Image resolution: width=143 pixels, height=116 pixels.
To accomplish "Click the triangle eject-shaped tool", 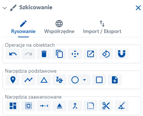I will 59,106.
